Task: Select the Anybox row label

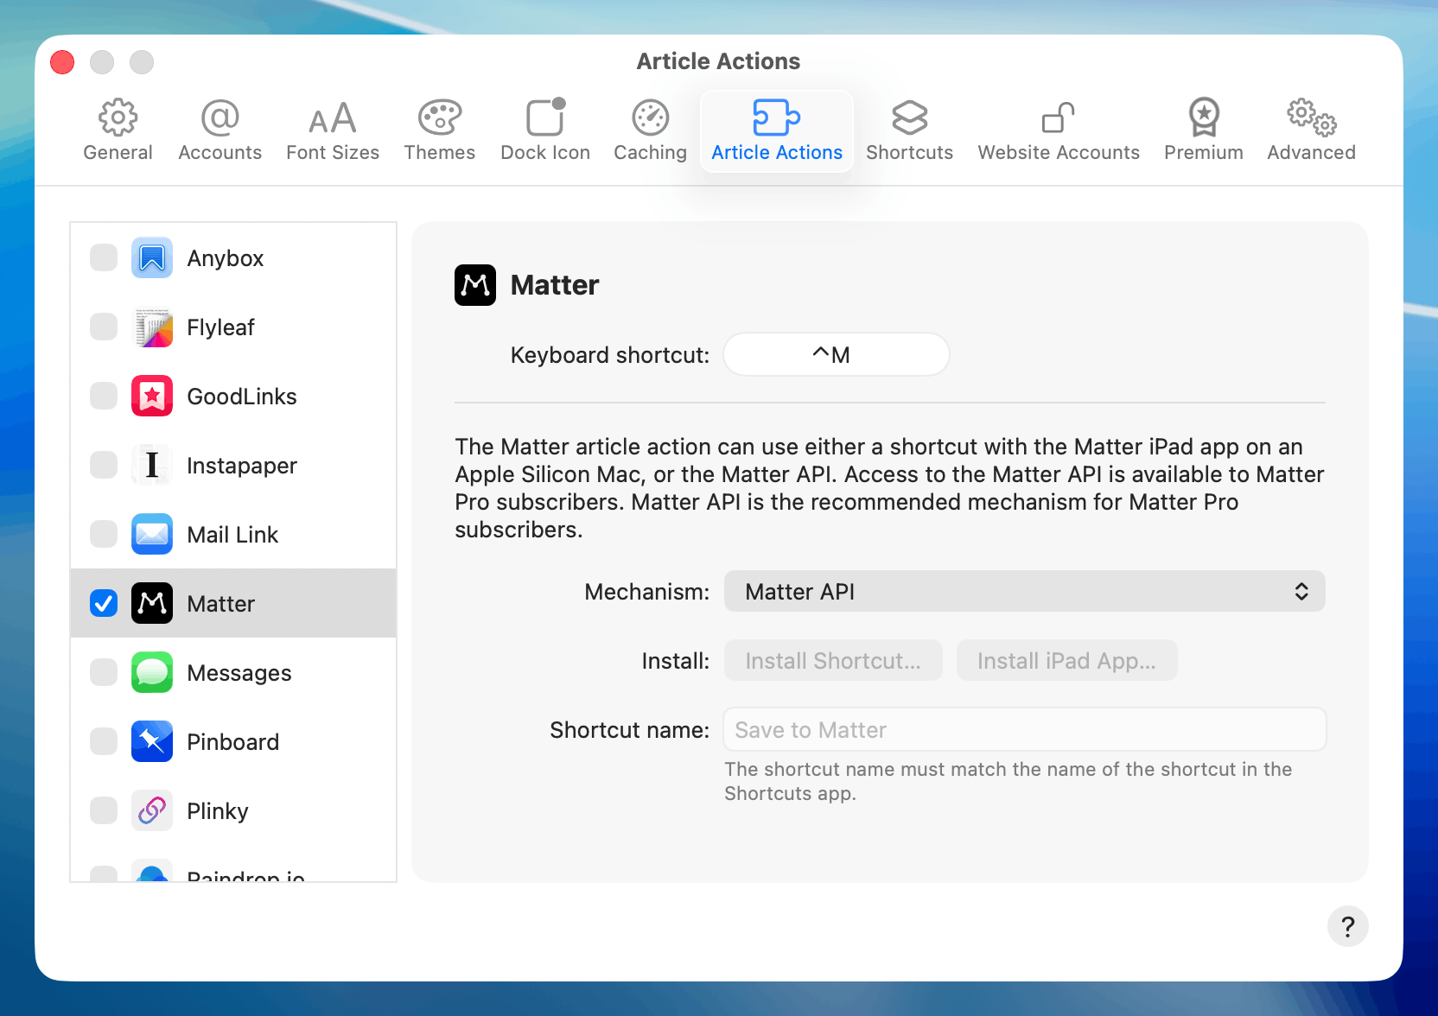Action: [226, 257]
